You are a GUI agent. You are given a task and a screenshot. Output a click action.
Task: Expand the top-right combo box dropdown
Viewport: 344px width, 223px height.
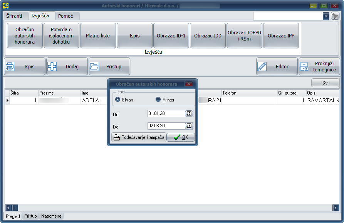tap(326, 16)
